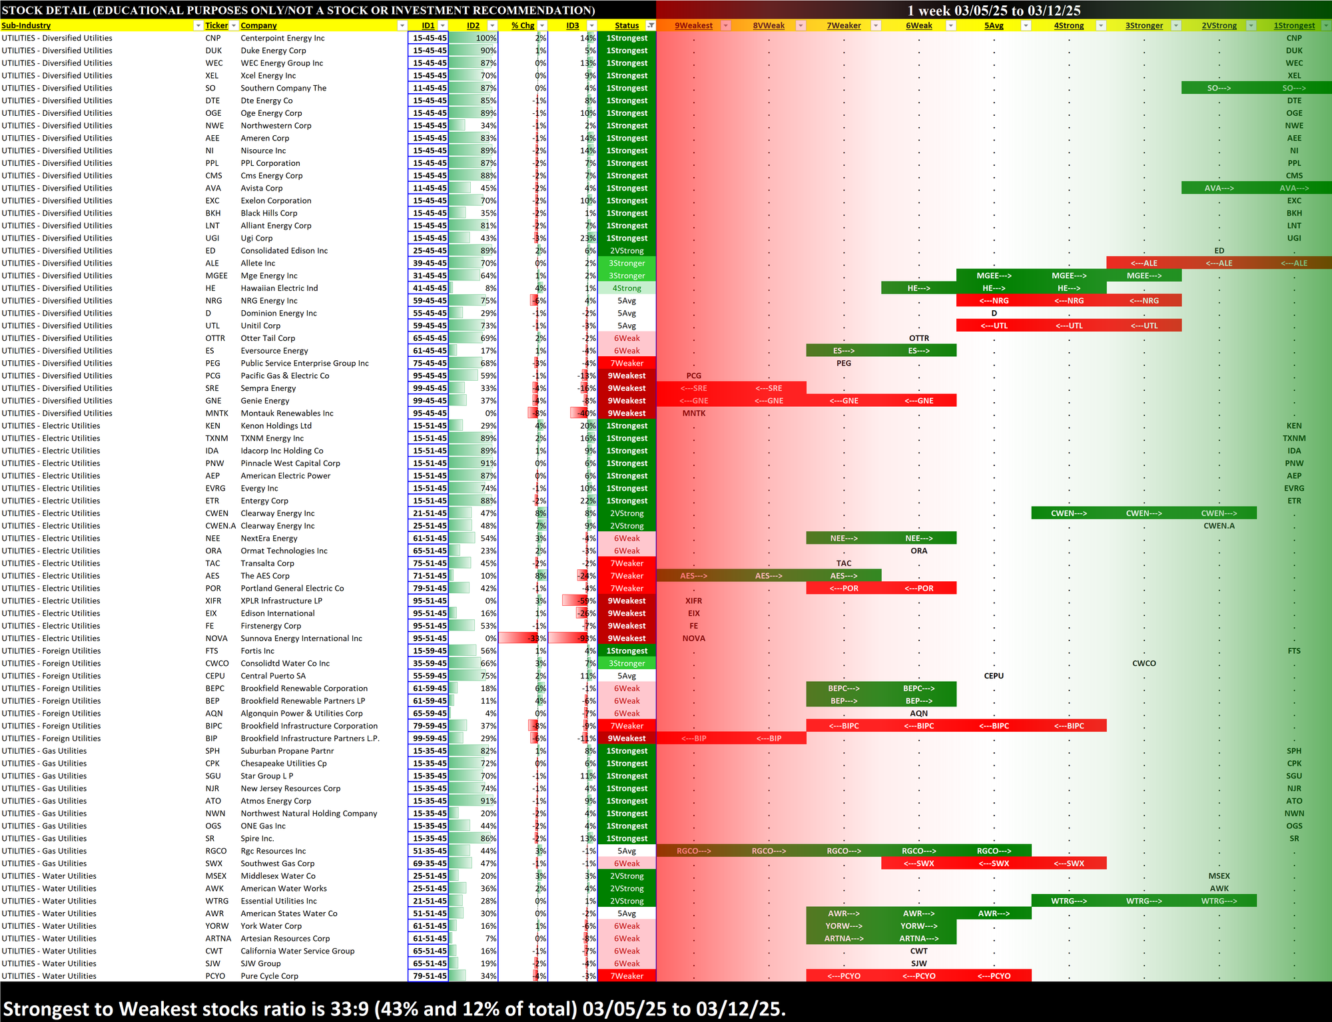This screenshot has height=1022, width=1332.
Task: Open the 9Weakest column filter dropdown
Action: pos(726,25)
